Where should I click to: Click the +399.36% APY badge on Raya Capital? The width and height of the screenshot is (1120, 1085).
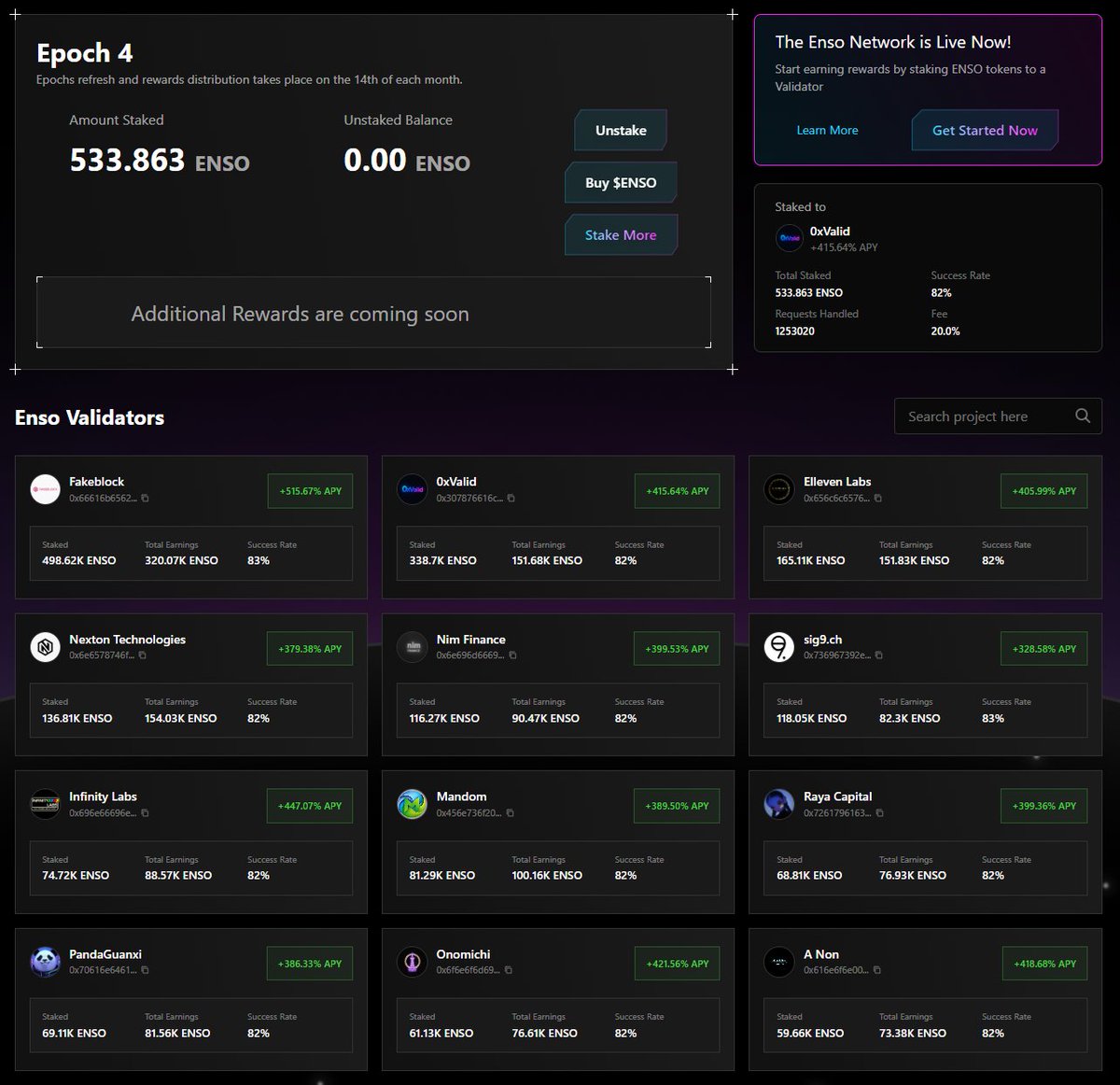pyautogui.click(x=1043, y=806)
